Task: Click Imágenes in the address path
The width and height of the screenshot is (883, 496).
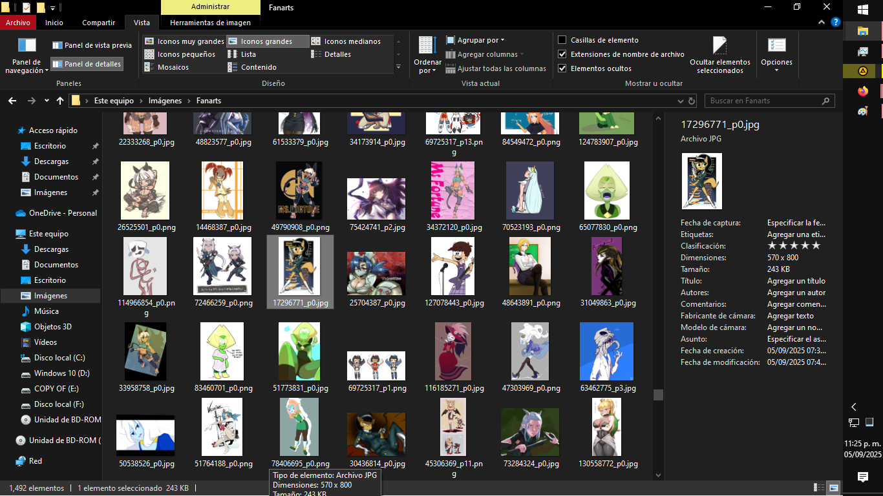Action: click(x=165, y=101)
